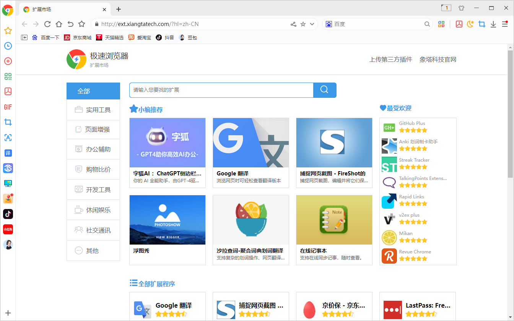Open the PDF tool in the sidebar
This screenshot has width=514, height=321.
tap(8, 92)
